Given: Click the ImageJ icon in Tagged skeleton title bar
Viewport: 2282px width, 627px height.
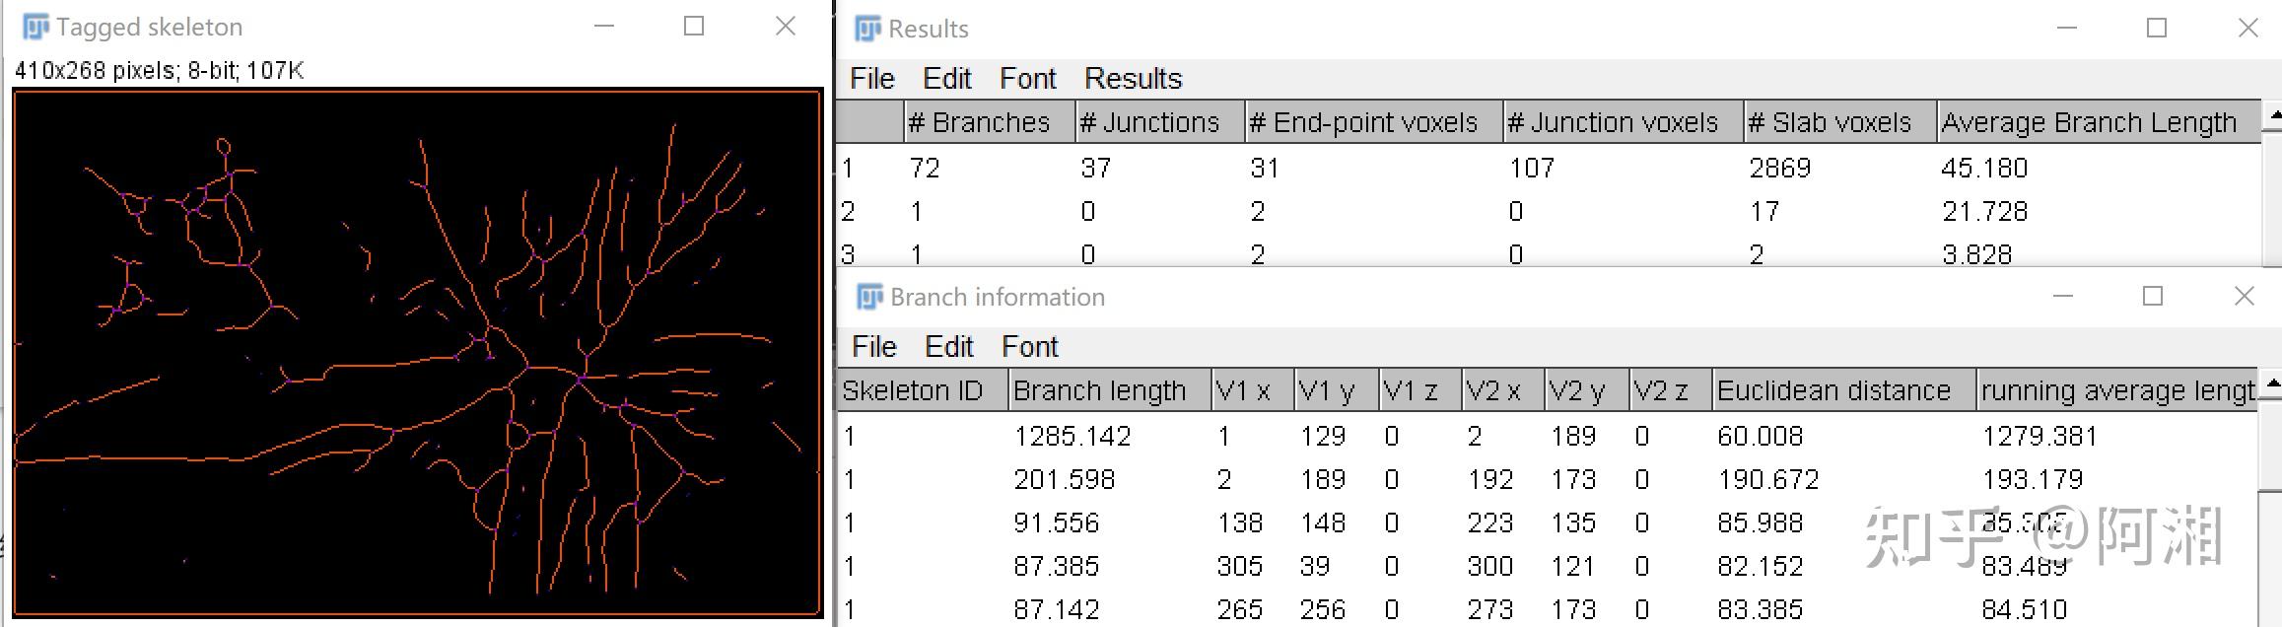Looking at the screenshot, I should [x=35, y=27].
